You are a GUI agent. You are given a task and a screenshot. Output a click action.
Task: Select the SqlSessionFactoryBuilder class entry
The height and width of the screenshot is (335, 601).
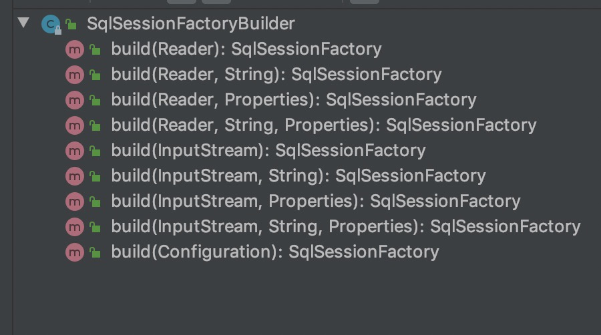point(191,24)
